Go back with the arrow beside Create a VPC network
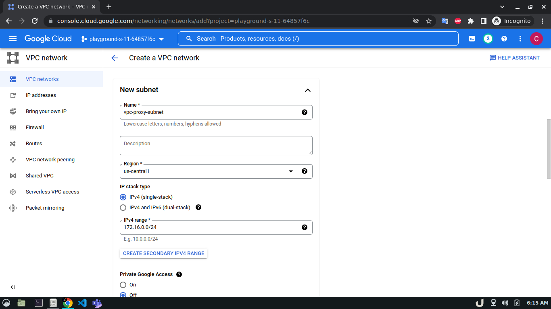The height and width of the screenshot is (309, 551). 115,58
